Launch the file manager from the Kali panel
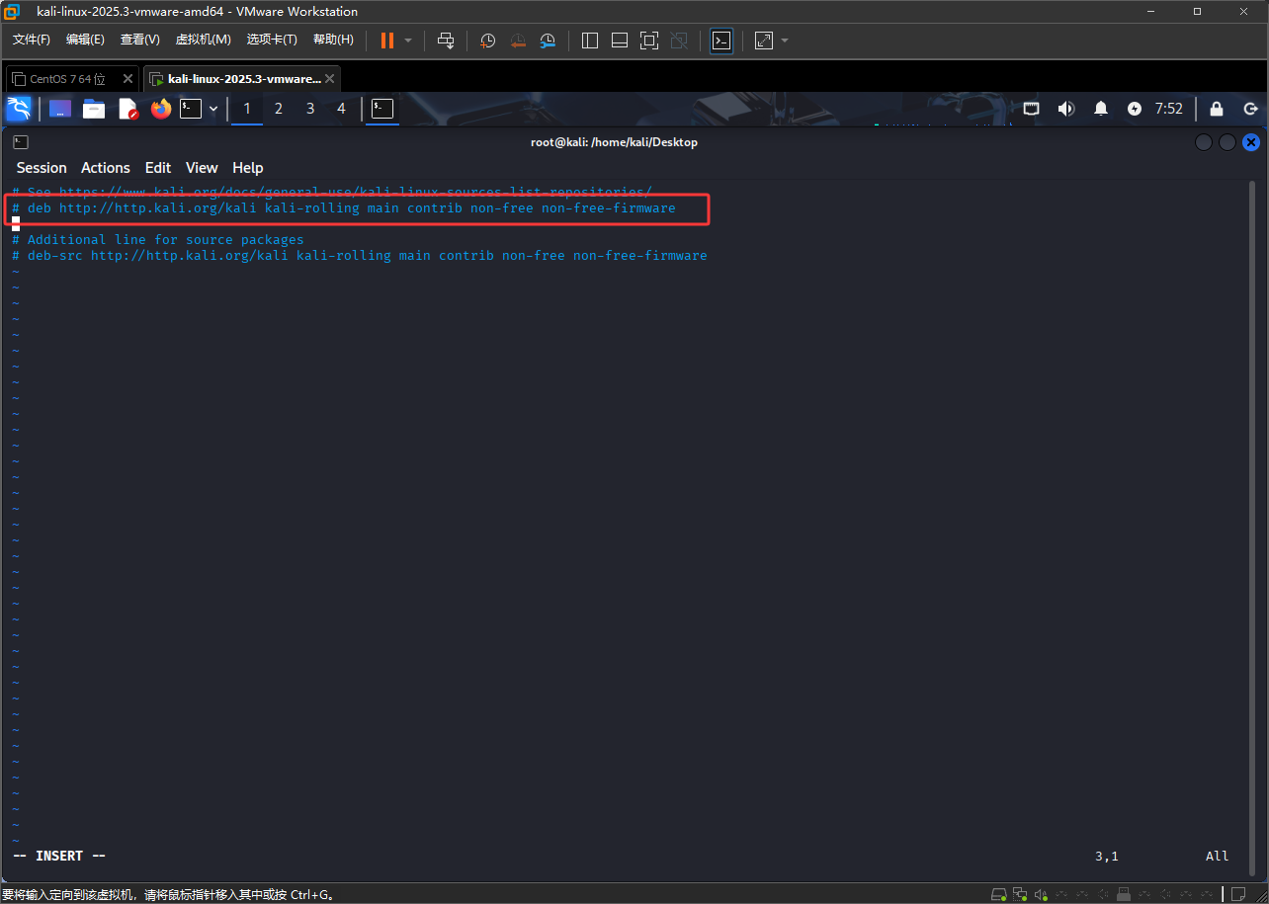The height and width of the screenshot is (904, 1269). tap(94, 109)
